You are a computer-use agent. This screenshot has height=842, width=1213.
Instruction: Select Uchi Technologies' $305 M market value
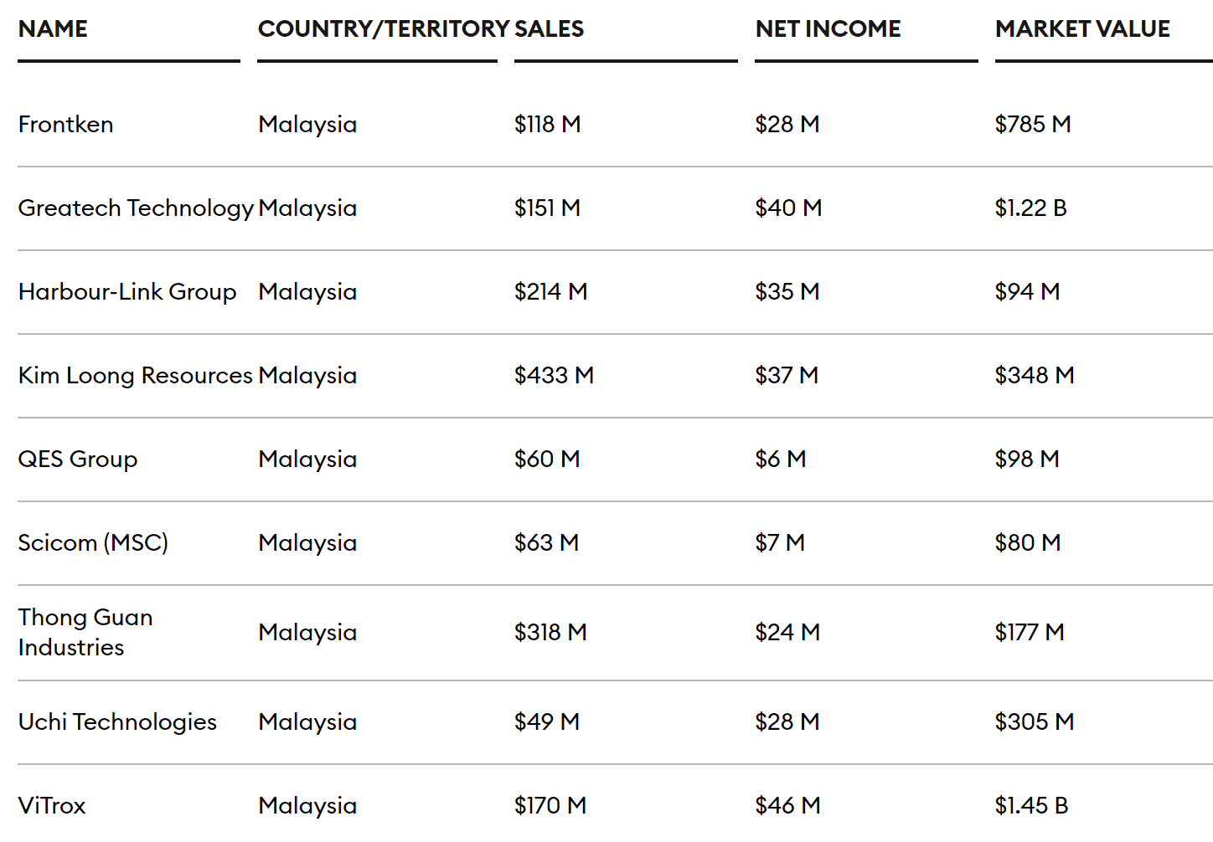(x=1034, y=721)
